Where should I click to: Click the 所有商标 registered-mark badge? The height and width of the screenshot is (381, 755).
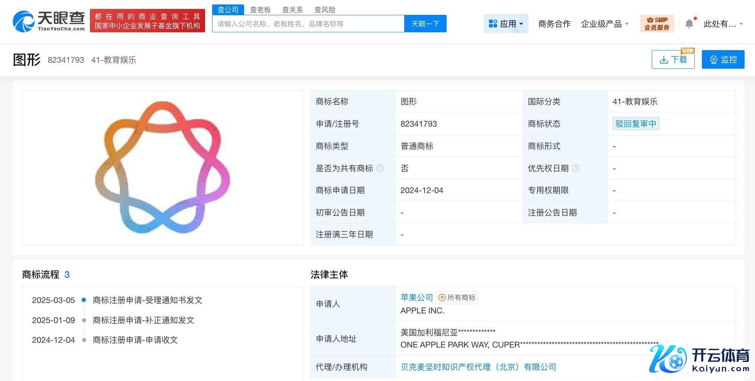coord(457,297)
